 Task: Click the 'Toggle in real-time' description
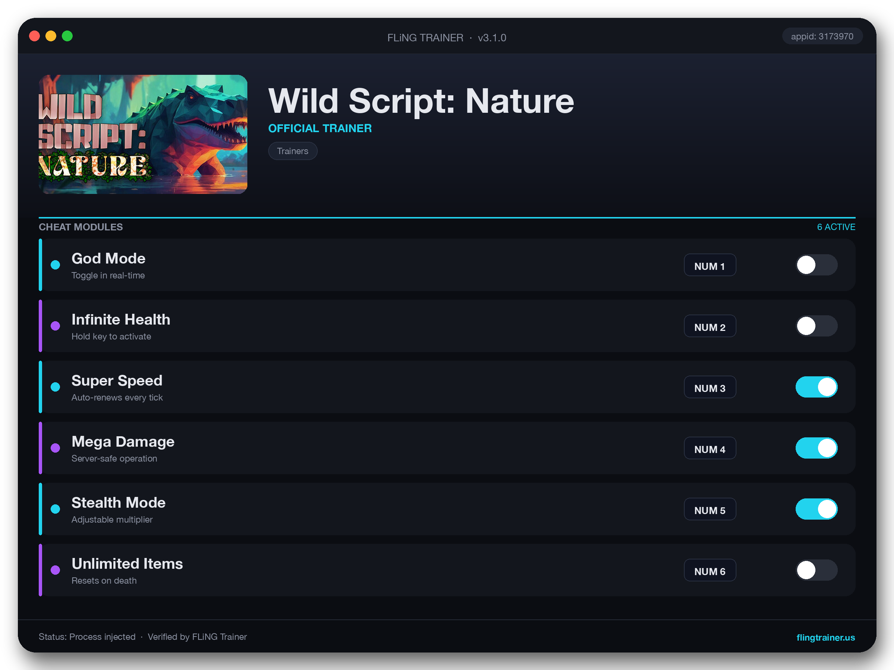[108, 275]
